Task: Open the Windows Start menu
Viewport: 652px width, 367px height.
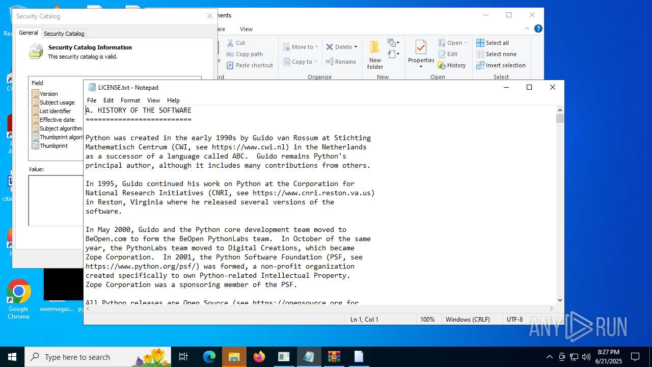Action: (12, 357)
